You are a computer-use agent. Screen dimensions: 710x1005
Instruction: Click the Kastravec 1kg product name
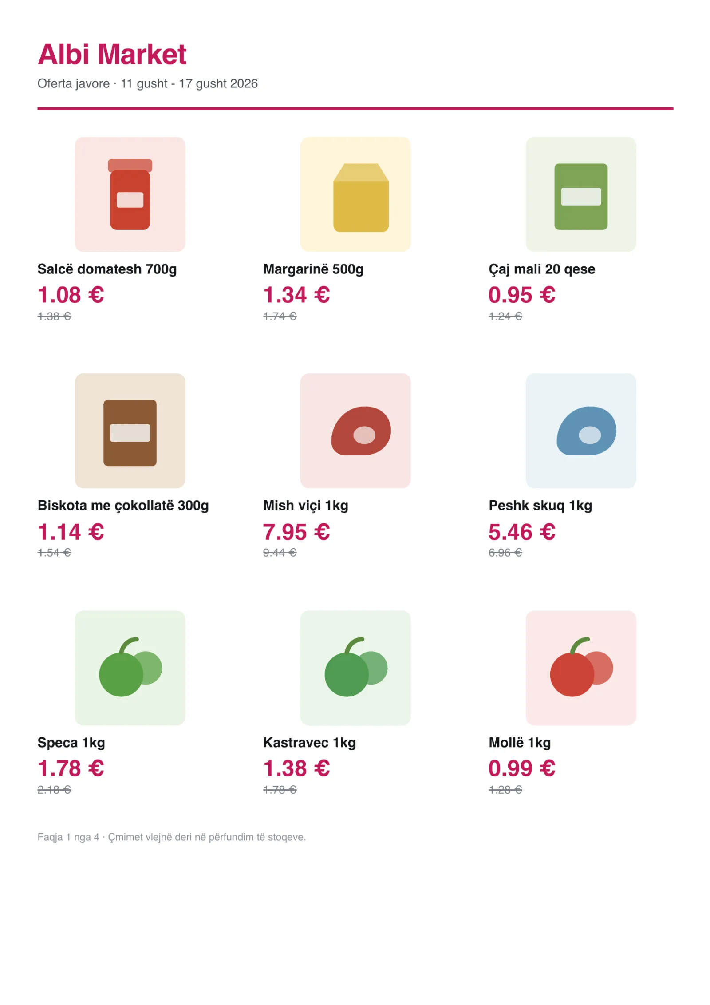click(x=309, y=742)
